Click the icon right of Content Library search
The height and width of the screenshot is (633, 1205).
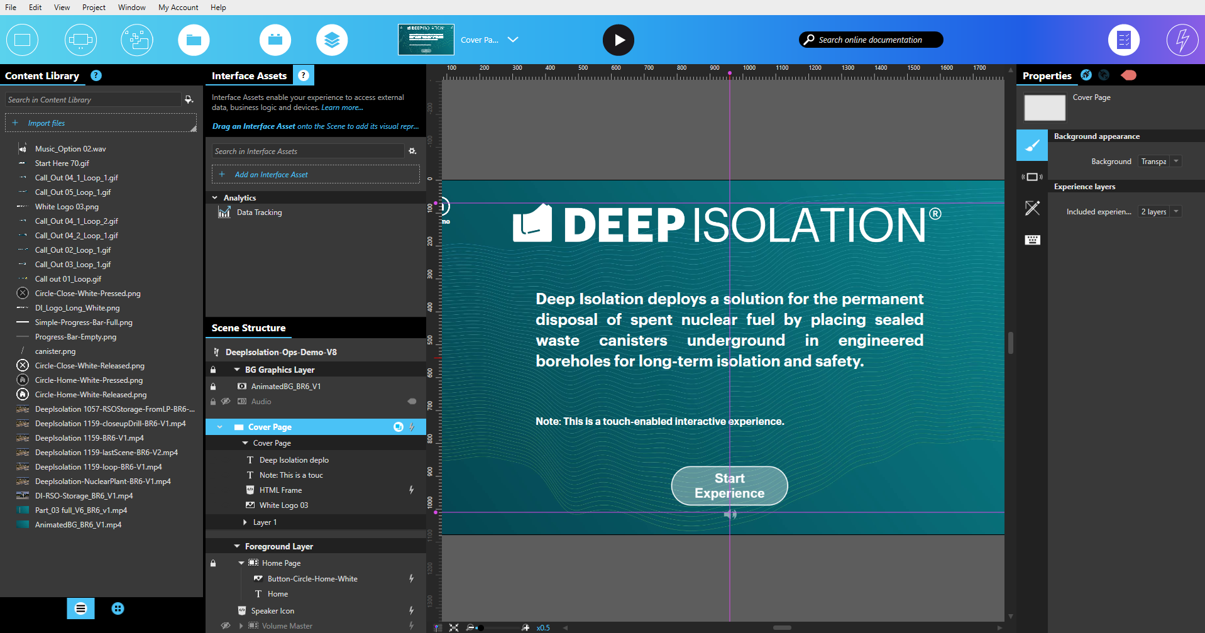click(x=189, y=99)
